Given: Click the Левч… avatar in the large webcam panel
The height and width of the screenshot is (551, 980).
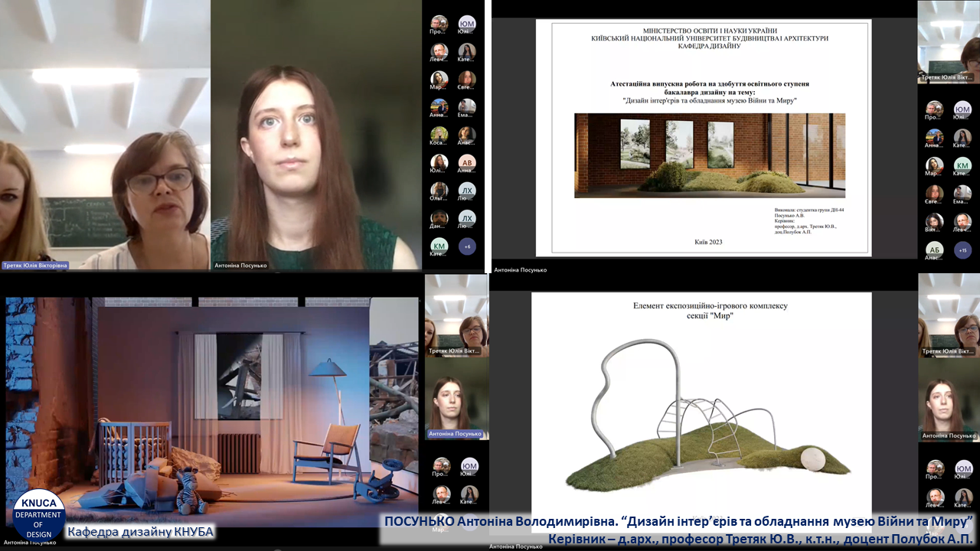Looking at the screenshot, I should point(439,51).
